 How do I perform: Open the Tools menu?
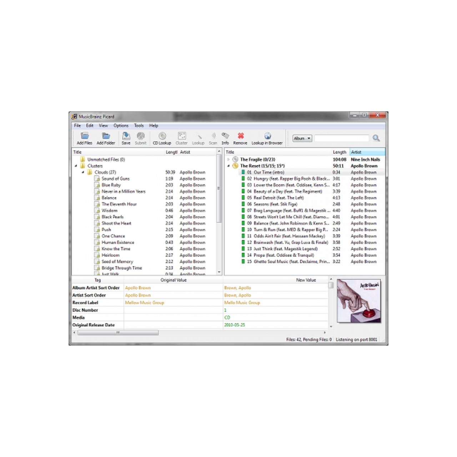139,126
